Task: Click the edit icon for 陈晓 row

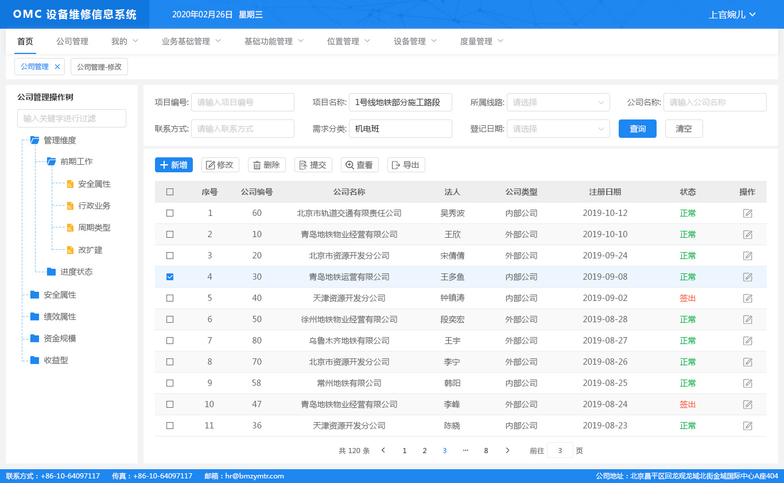Action: tap(747, 426)
